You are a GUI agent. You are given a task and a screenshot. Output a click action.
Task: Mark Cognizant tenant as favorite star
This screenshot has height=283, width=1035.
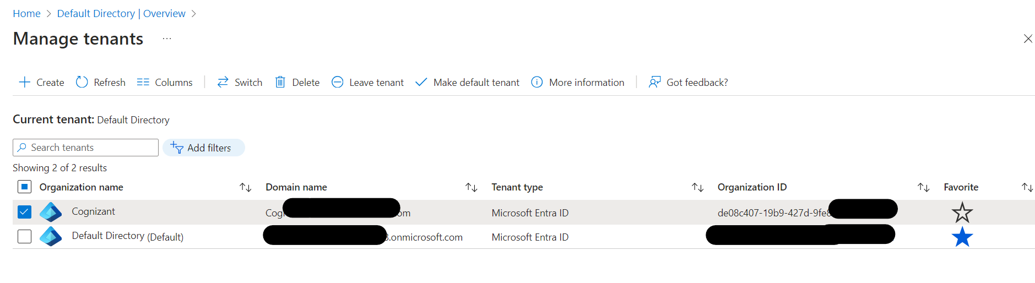(x=962, y=213)
